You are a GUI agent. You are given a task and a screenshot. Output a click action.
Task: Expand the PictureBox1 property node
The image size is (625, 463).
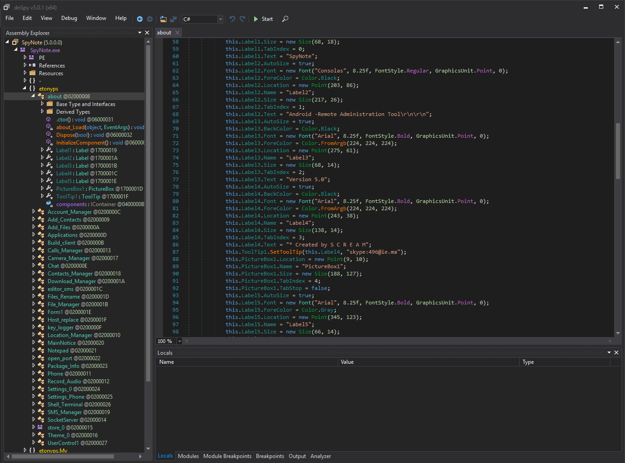pos(42,188)
